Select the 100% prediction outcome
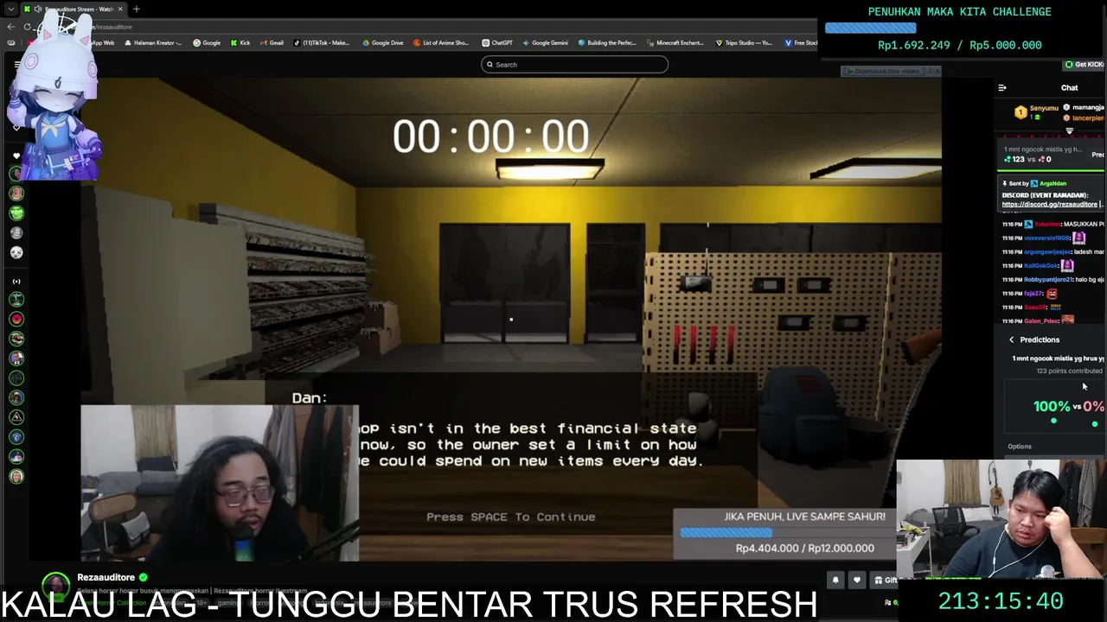 (1053, 407)
